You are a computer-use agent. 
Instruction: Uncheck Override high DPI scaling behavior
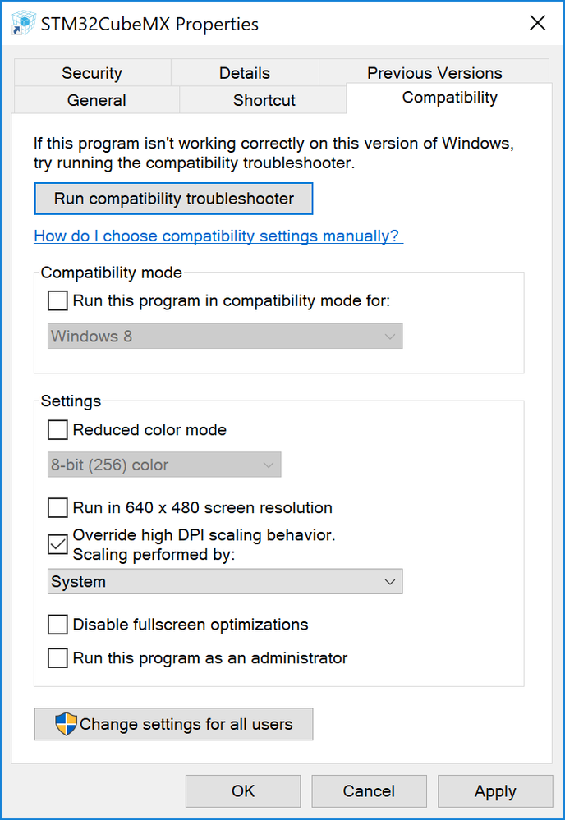pos(57,544)
